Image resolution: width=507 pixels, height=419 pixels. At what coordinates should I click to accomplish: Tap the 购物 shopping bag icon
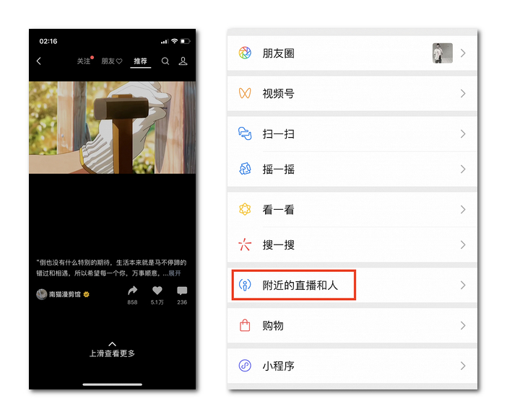tap(245, 325)
